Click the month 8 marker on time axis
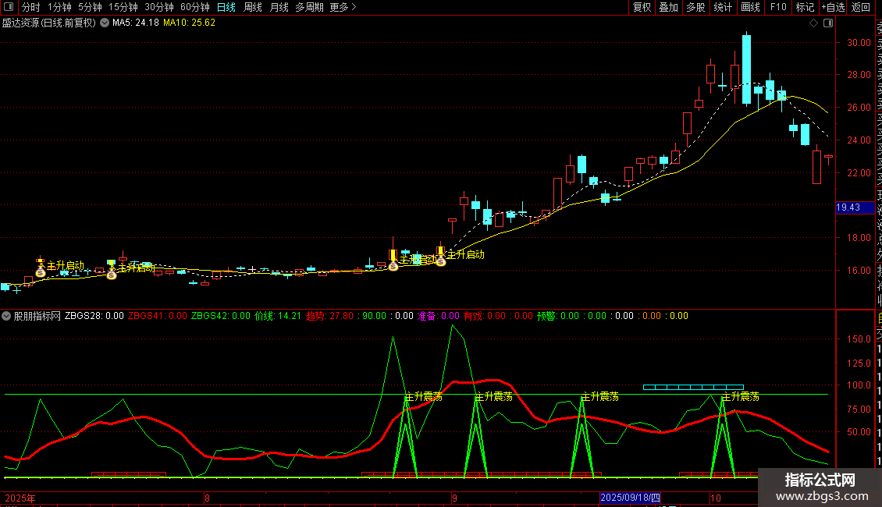The image size is (882, 507). point(207,498)
